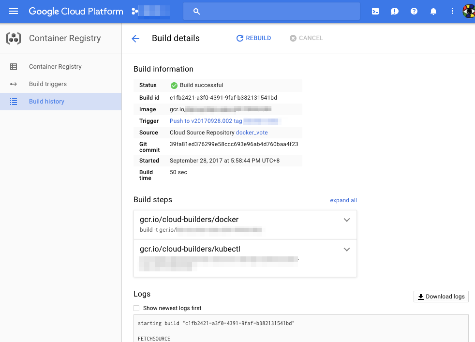The height and width of the screenshot is (342, 475).
Task: Open the docker_vote repository link
Action: 252,133
